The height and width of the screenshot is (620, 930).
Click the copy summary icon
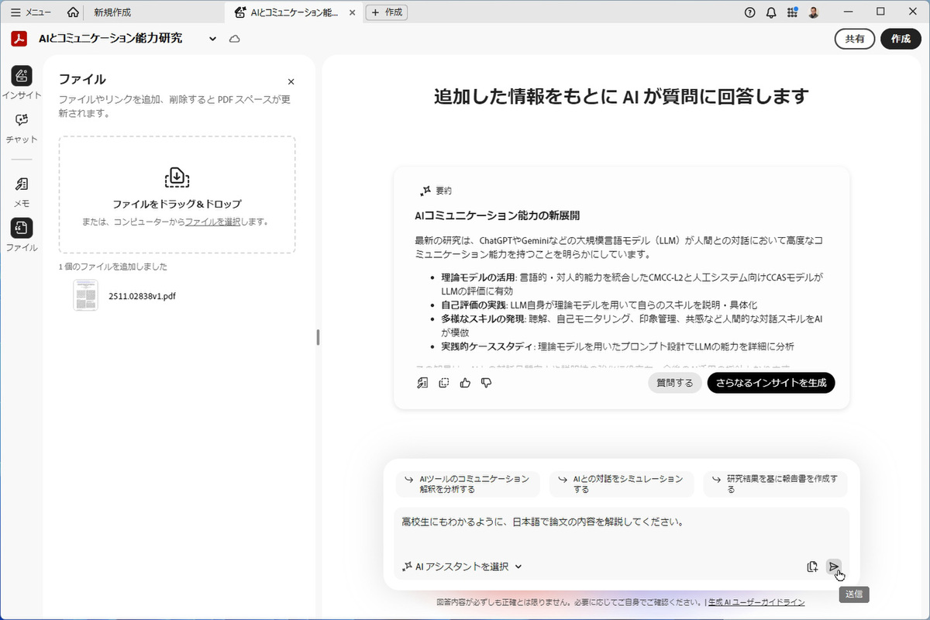pyautogui.click(x=443, y=383)
